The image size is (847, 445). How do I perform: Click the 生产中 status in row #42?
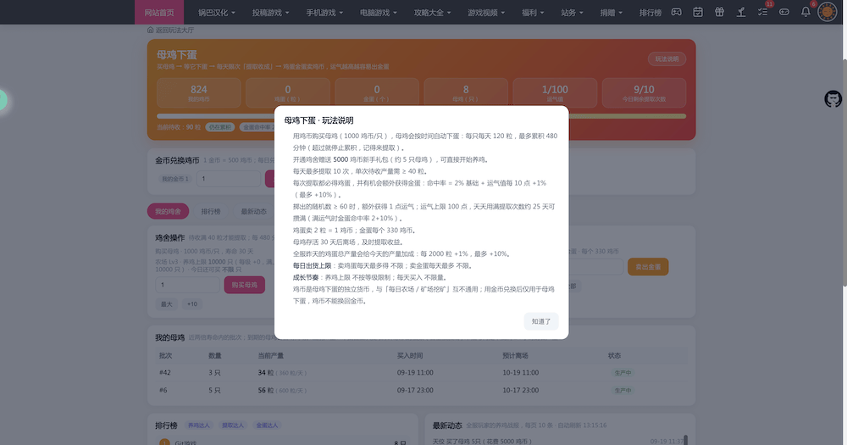pyautogui.click(x=623, y=373)
